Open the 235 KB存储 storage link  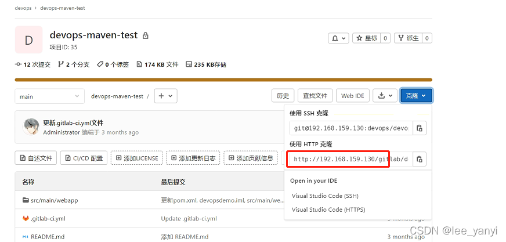(x=206, y=64)
